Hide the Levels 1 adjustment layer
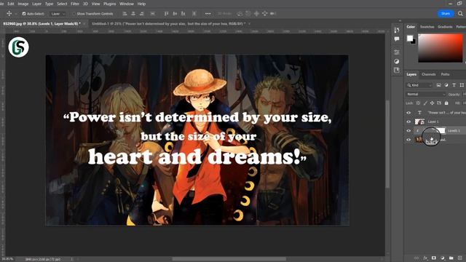 pos(408,131)
